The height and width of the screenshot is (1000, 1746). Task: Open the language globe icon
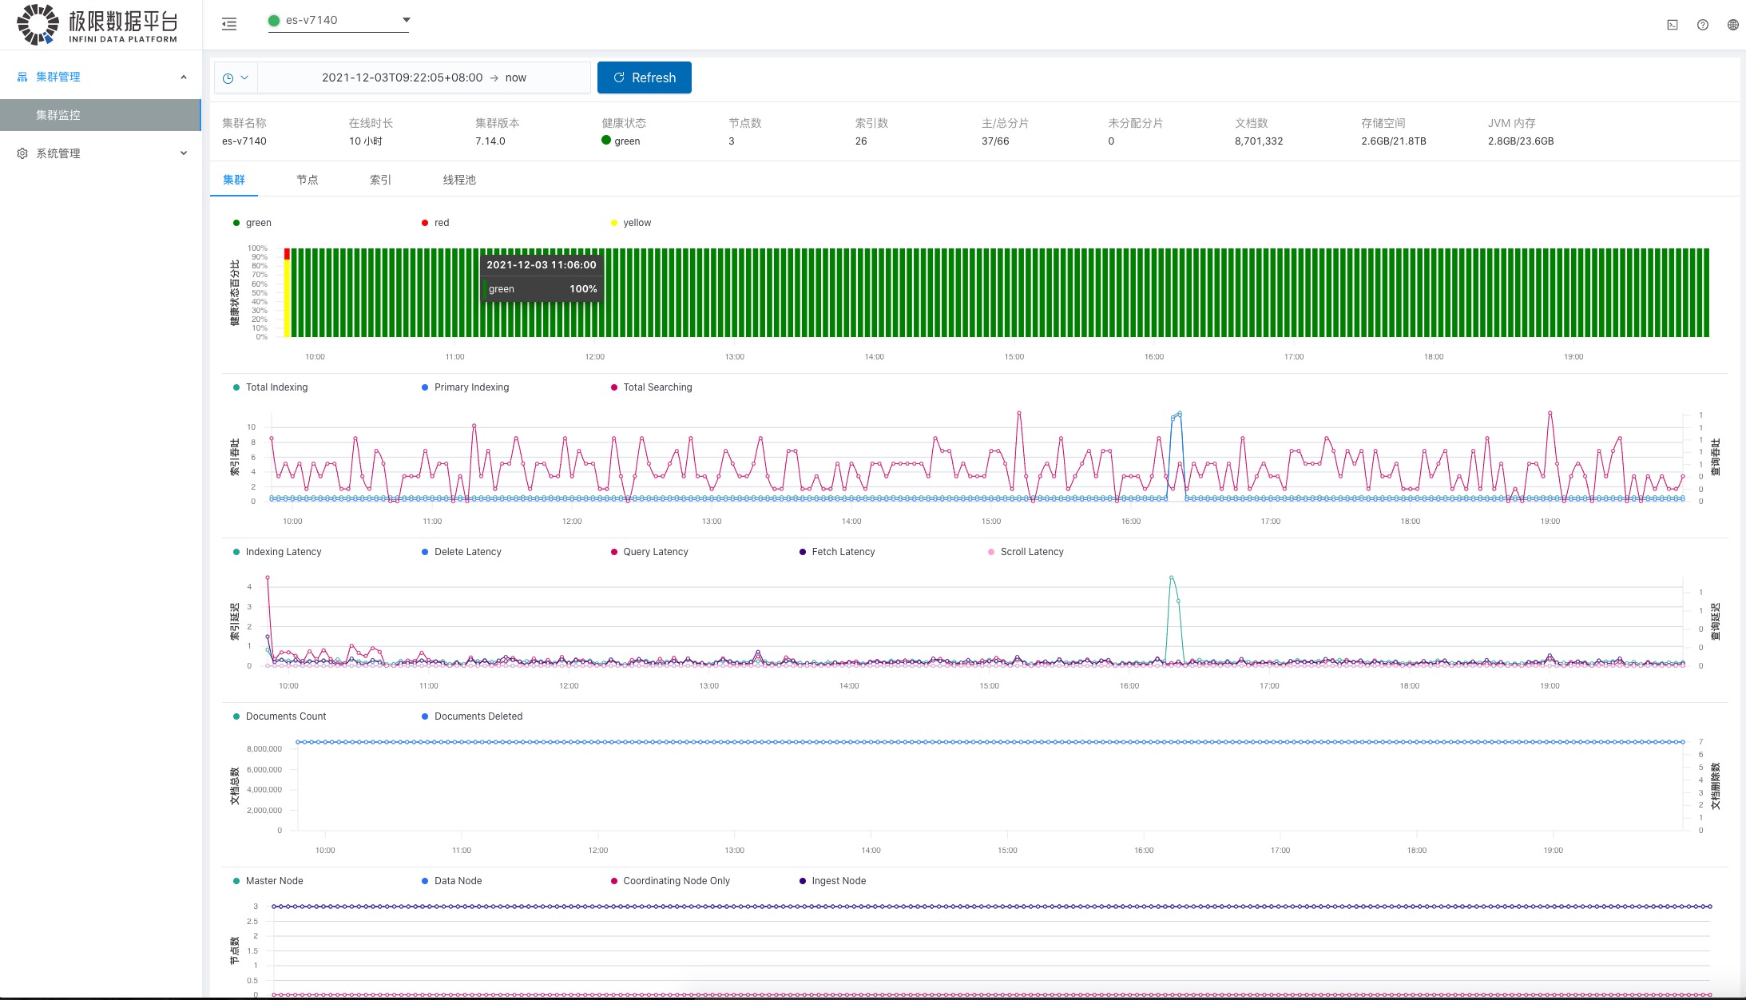coord(1732,25)
